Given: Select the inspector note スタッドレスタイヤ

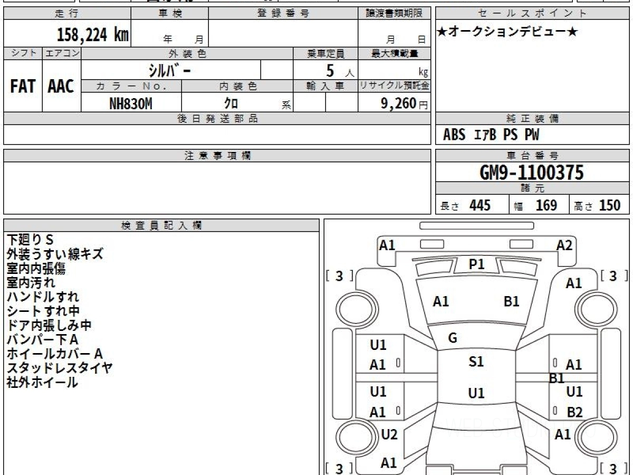Looking at the screenshot, I should point(60,368).
